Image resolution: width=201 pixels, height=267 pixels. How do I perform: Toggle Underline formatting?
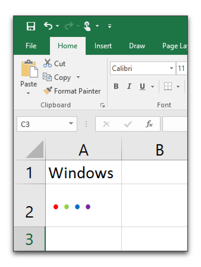point(142,86)
